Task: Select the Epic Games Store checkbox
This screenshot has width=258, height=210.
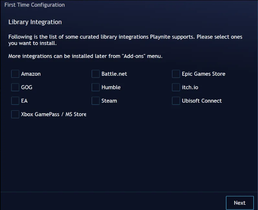Action: [x=176, y=74]
